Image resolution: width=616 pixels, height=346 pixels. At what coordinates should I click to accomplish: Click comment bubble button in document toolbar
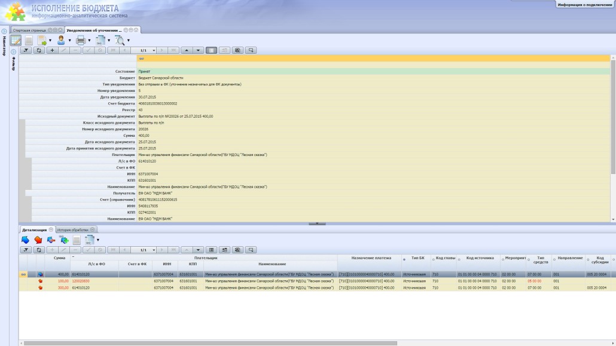pyautogui.click(x=251, y=50)
